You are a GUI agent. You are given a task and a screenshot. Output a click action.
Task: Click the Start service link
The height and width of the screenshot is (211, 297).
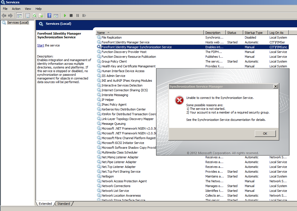40,45
